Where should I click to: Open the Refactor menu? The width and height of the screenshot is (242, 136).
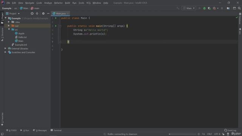click(58, 3)
